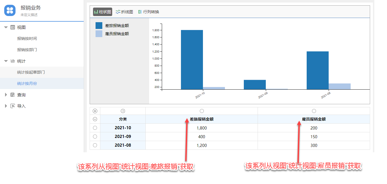The image size is (387, 184).
Task: Expand the 查询 section arrow
Action: 6,95
